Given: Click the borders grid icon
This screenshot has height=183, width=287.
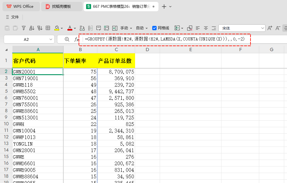Looking at the screenshot, I should [48, 28].
